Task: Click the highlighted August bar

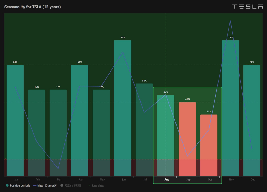Action: point(166,135)
